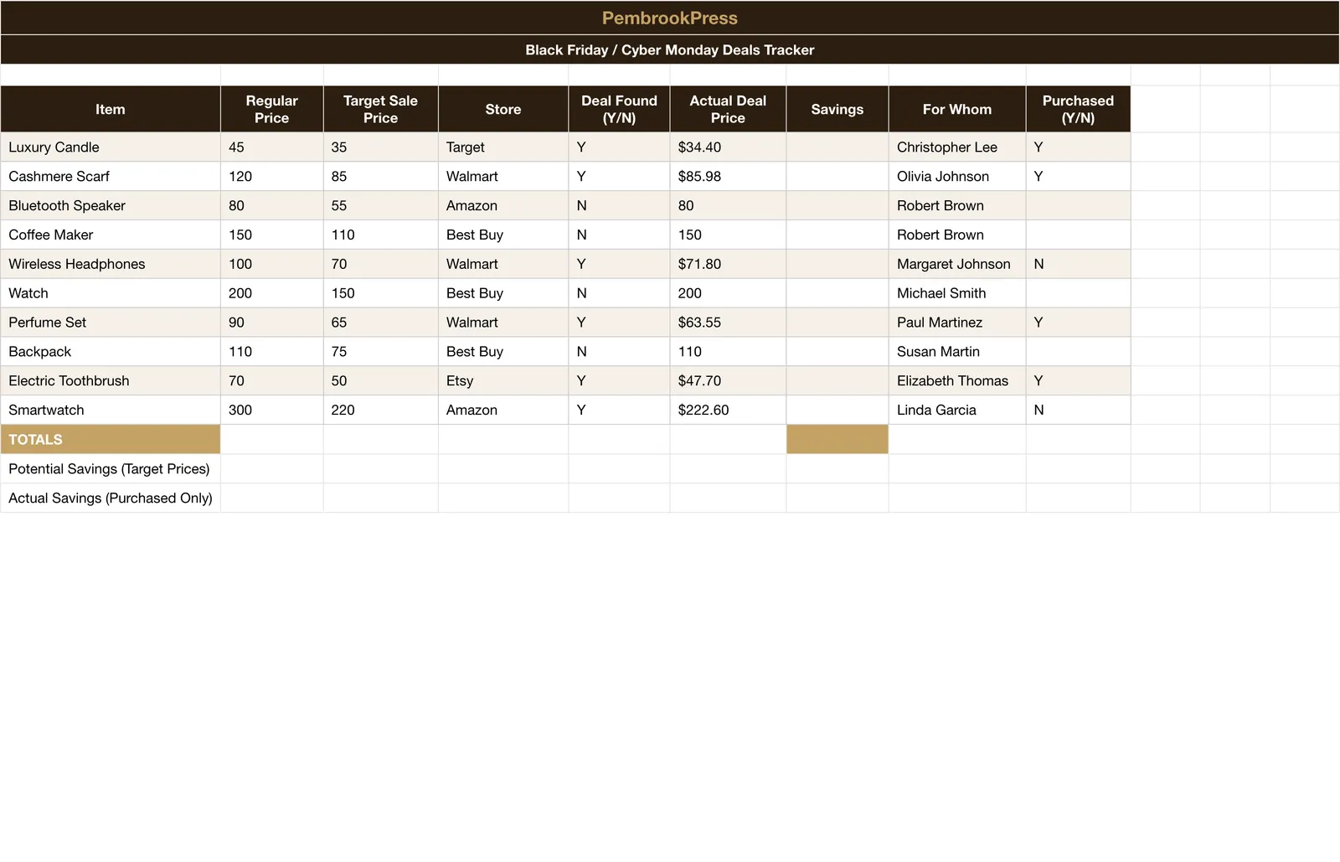Viewport: 1340px width, 862px height.
Task: Select the Savings column header
Action: tap(837, 109)
